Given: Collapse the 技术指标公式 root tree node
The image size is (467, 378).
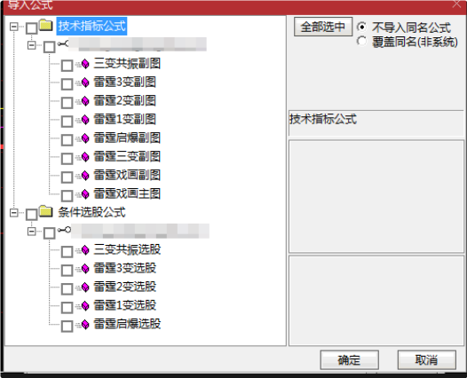Looking at the screenshot, I should tap(13, 27).
